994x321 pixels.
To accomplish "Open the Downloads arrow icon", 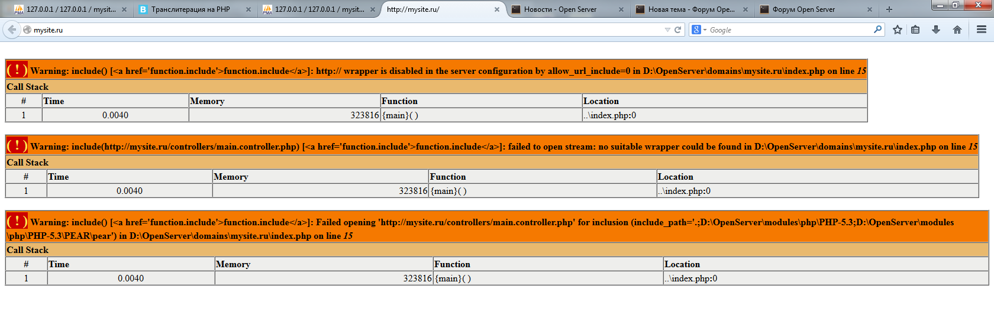I will click(x=936, y=30).
